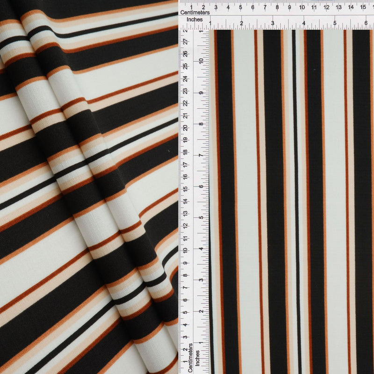Click the "Centimeters" label on the vertical ruler
374x374 pixels.
[x=190, y=358]
